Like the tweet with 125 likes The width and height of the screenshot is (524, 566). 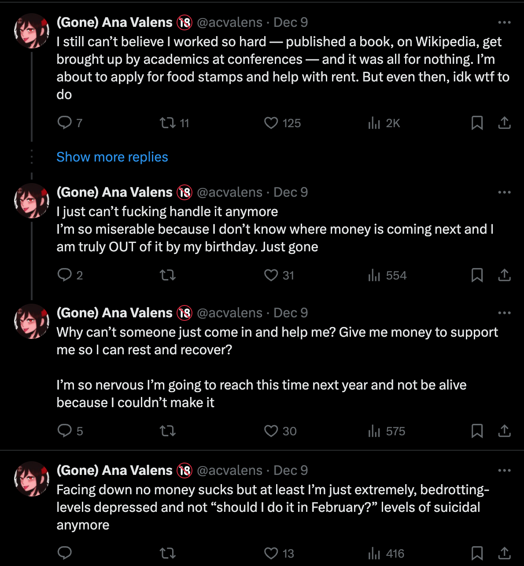[x=271, y=123]
